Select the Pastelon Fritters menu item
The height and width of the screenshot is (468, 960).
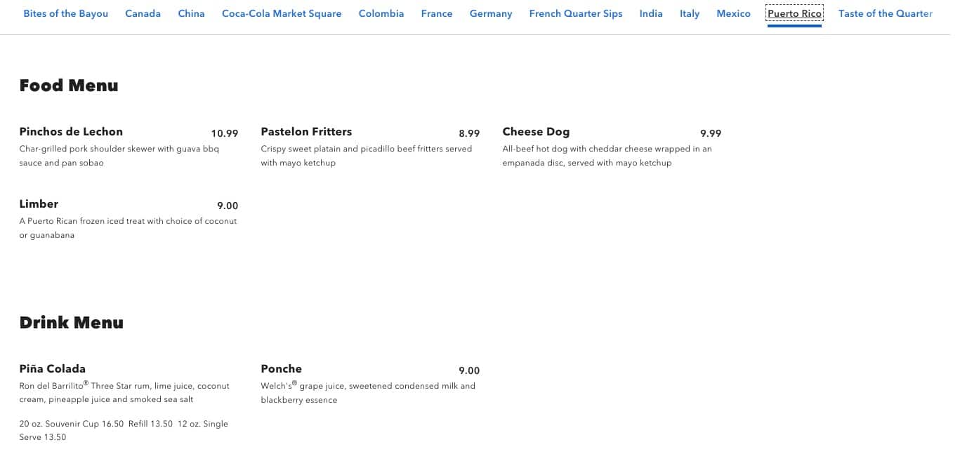pos(306,132)
